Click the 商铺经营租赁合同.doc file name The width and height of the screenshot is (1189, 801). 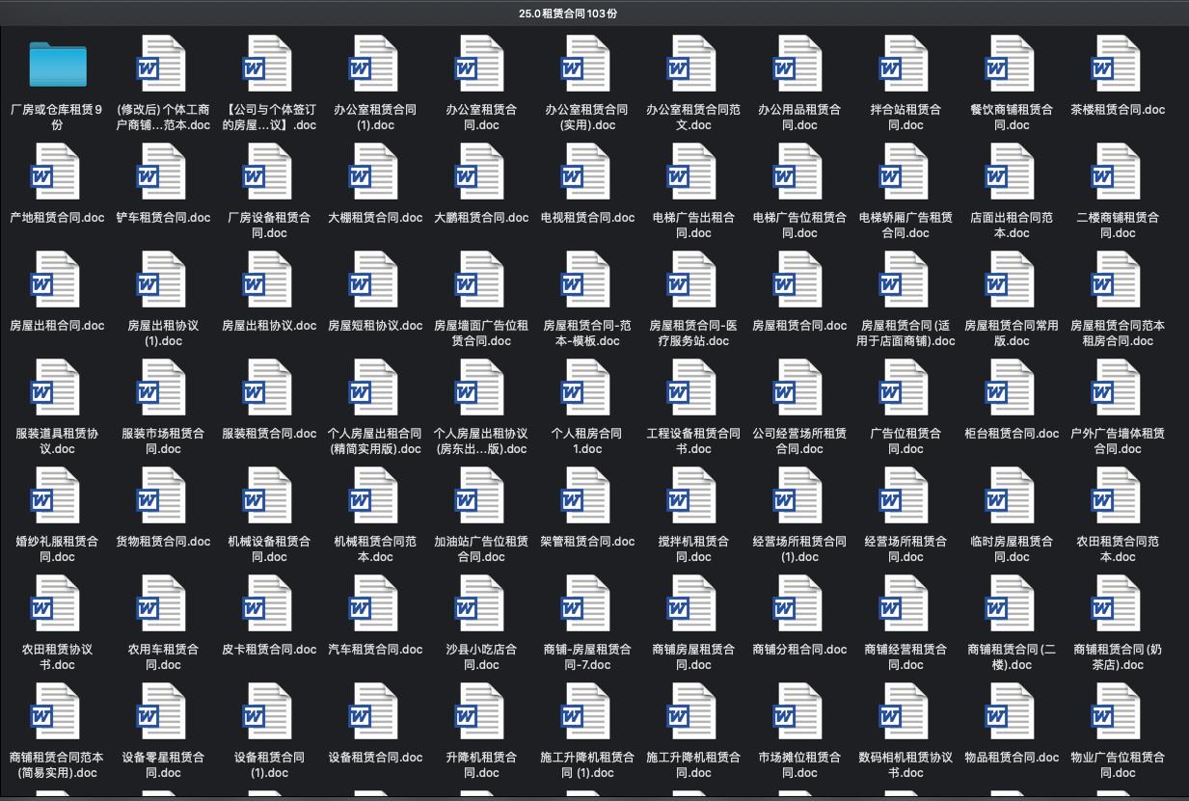click(x=905, y=657)
